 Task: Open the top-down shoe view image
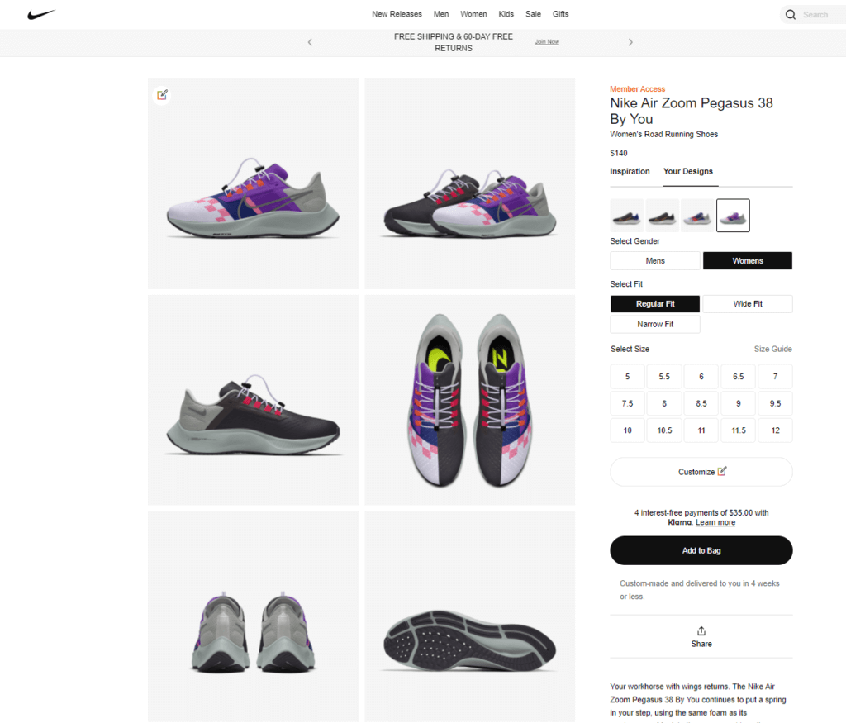pyautogui.click(x=470, y=400)
